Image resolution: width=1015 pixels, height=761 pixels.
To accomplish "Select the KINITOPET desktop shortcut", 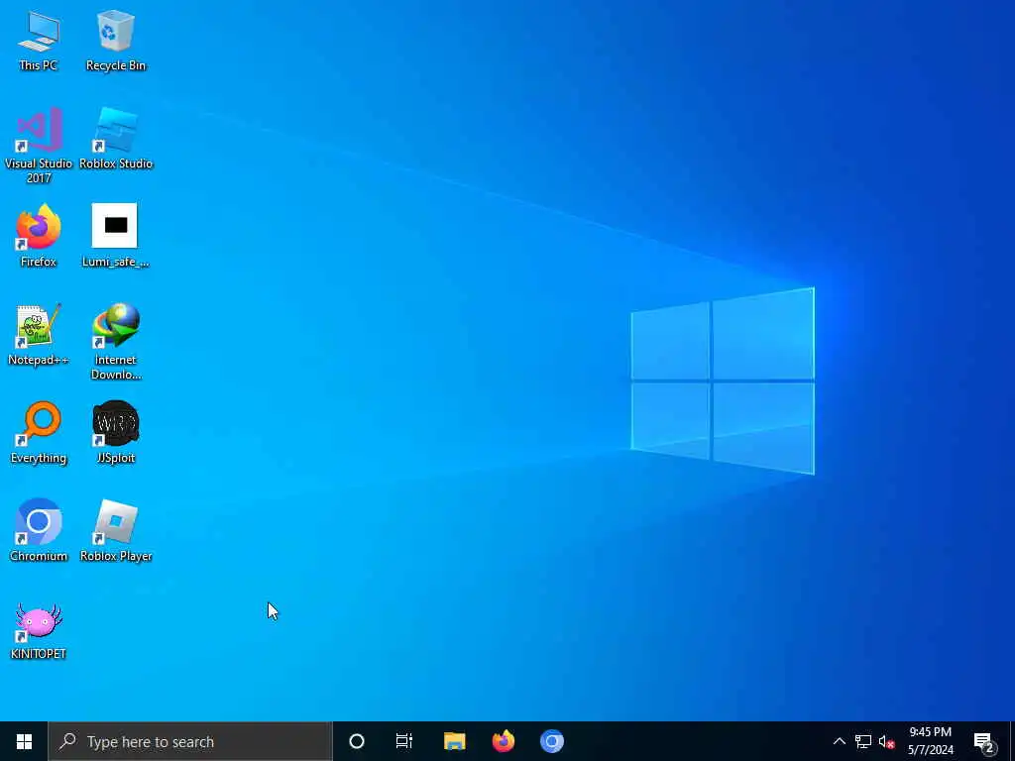I will 39,629.
